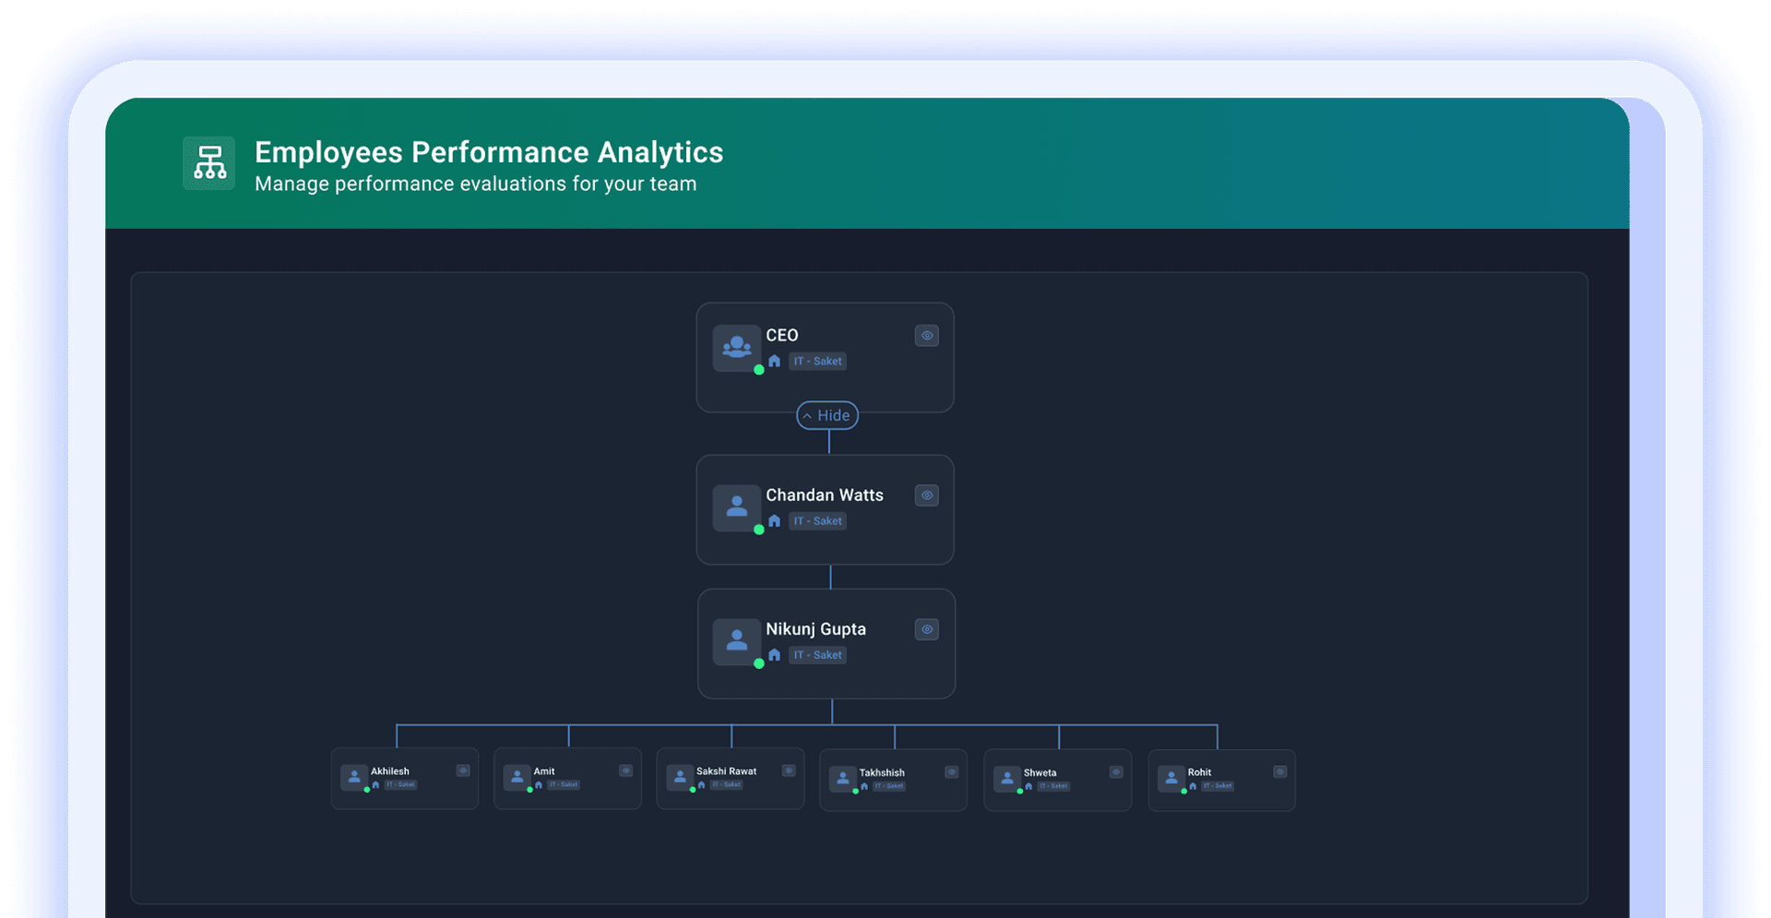The width and height of the screenshot is (1771, 918).
Task: Click the IT - Saket badge on the CEO card
Action: (817, 361)
